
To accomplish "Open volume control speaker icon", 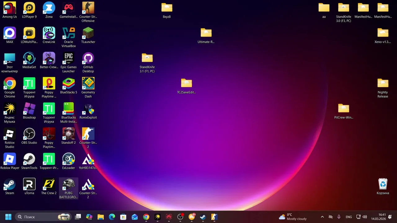I will tap(365, 217).
